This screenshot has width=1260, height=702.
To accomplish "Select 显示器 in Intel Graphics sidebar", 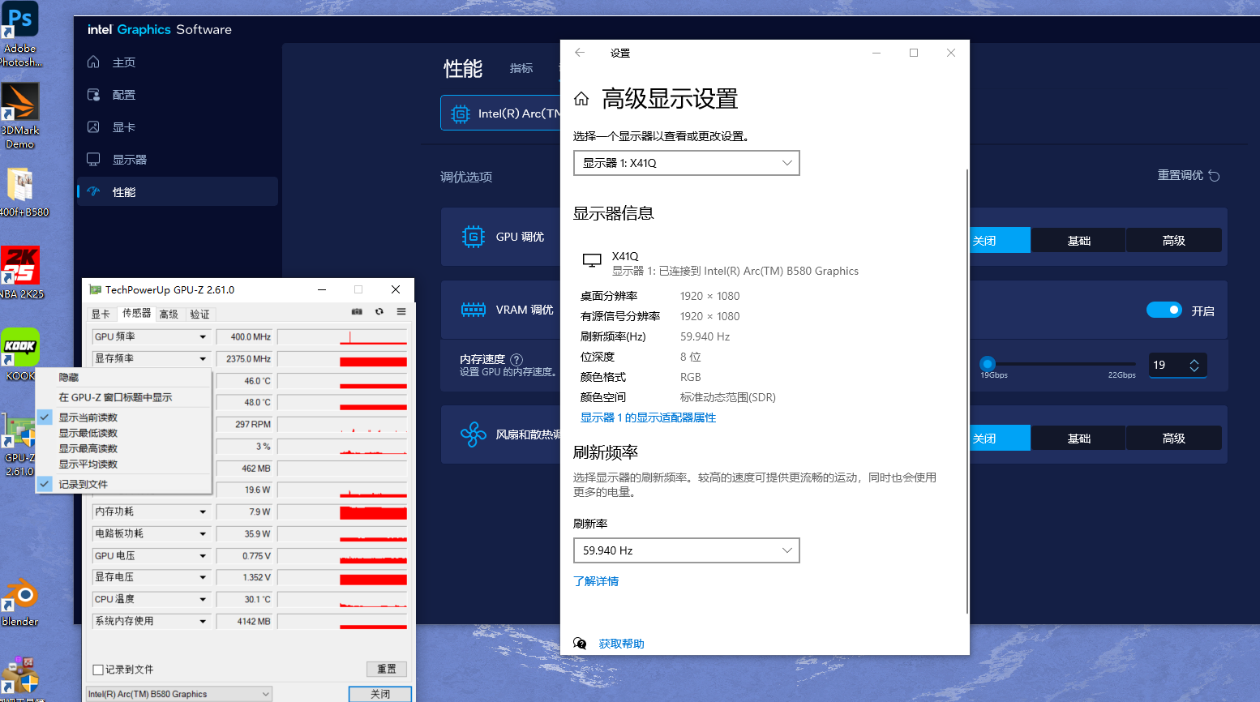I will click(x=130, y=160).
